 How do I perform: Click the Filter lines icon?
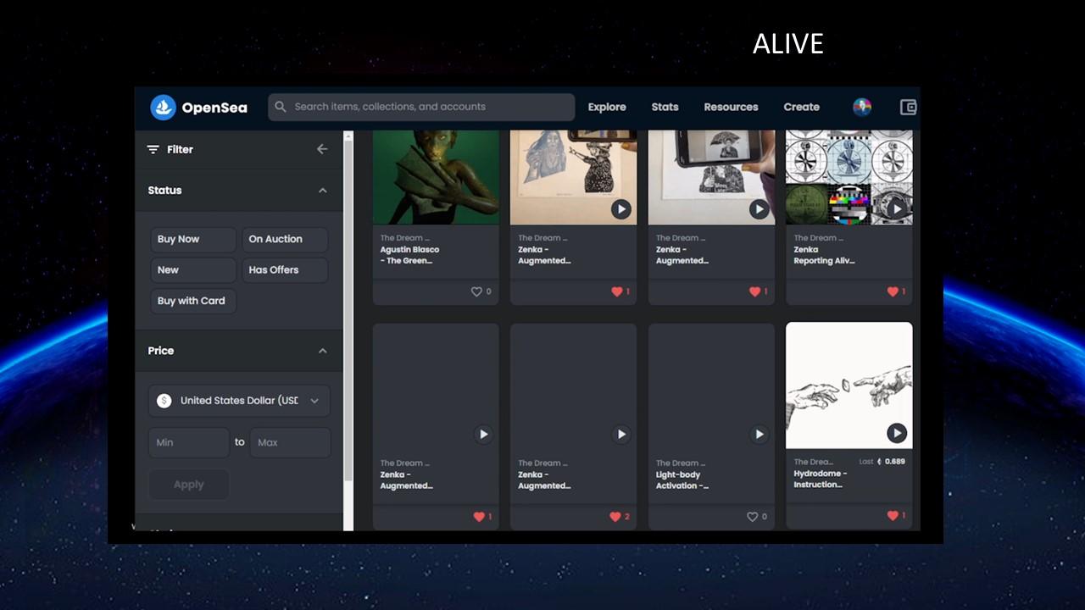tap(153, 149)
